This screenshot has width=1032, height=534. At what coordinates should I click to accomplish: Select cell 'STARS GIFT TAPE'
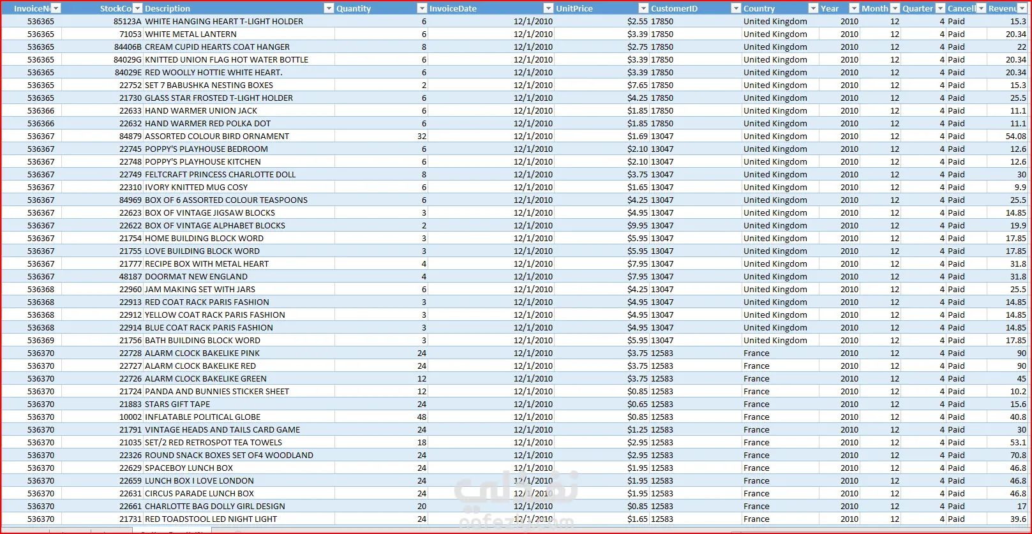[239, 404]
